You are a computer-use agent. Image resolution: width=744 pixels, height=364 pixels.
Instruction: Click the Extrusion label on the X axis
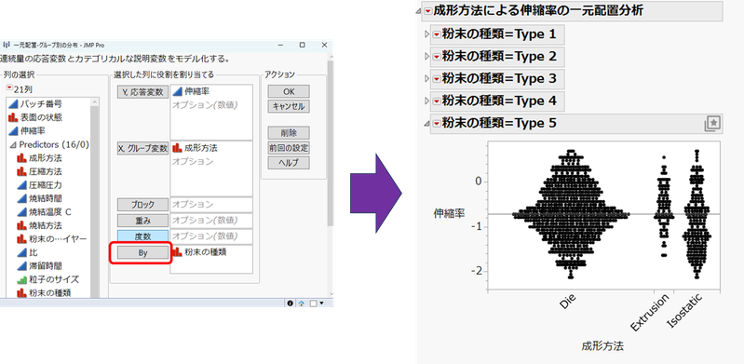650,312
